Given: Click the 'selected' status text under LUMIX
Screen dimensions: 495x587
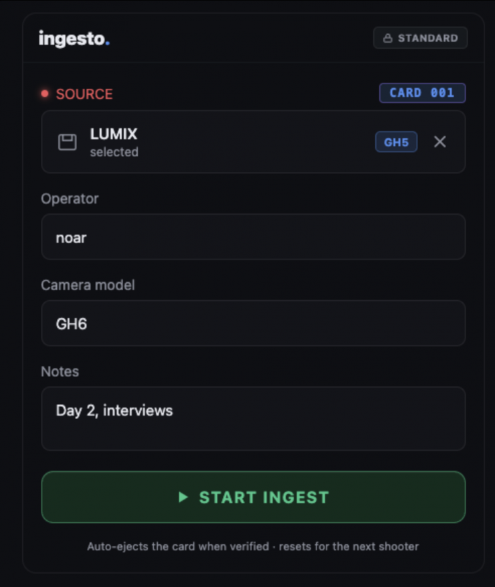Looking at the screenshot, I should click(x=114, y=152).
